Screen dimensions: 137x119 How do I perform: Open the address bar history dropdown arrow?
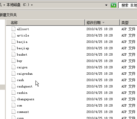click(x=106, y=5)
